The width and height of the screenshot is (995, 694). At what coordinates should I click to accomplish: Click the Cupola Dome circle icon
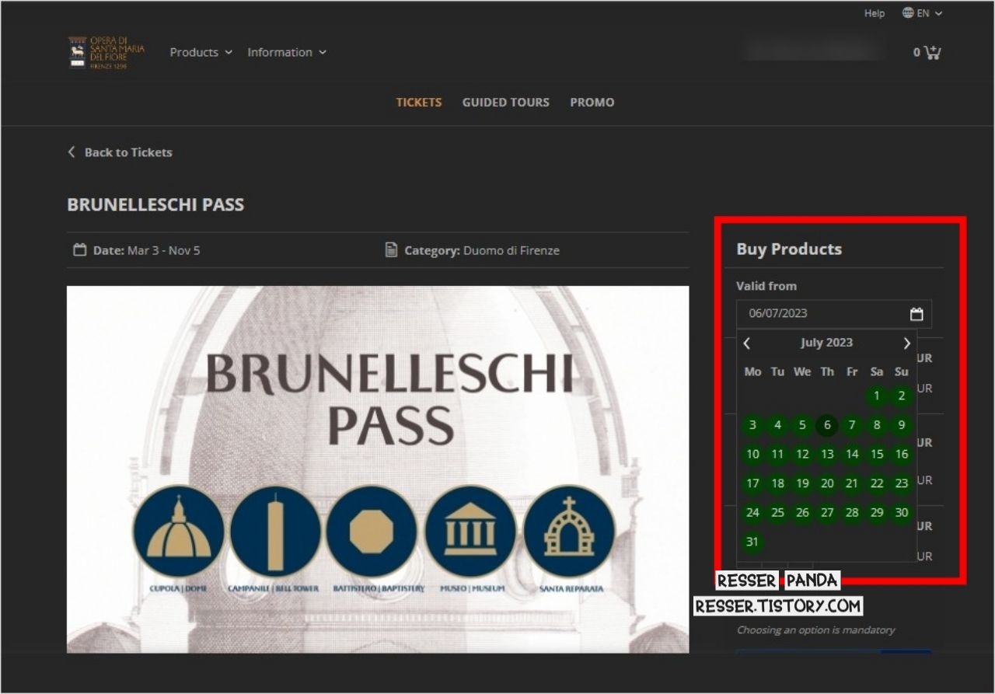[x=179, y=532]
